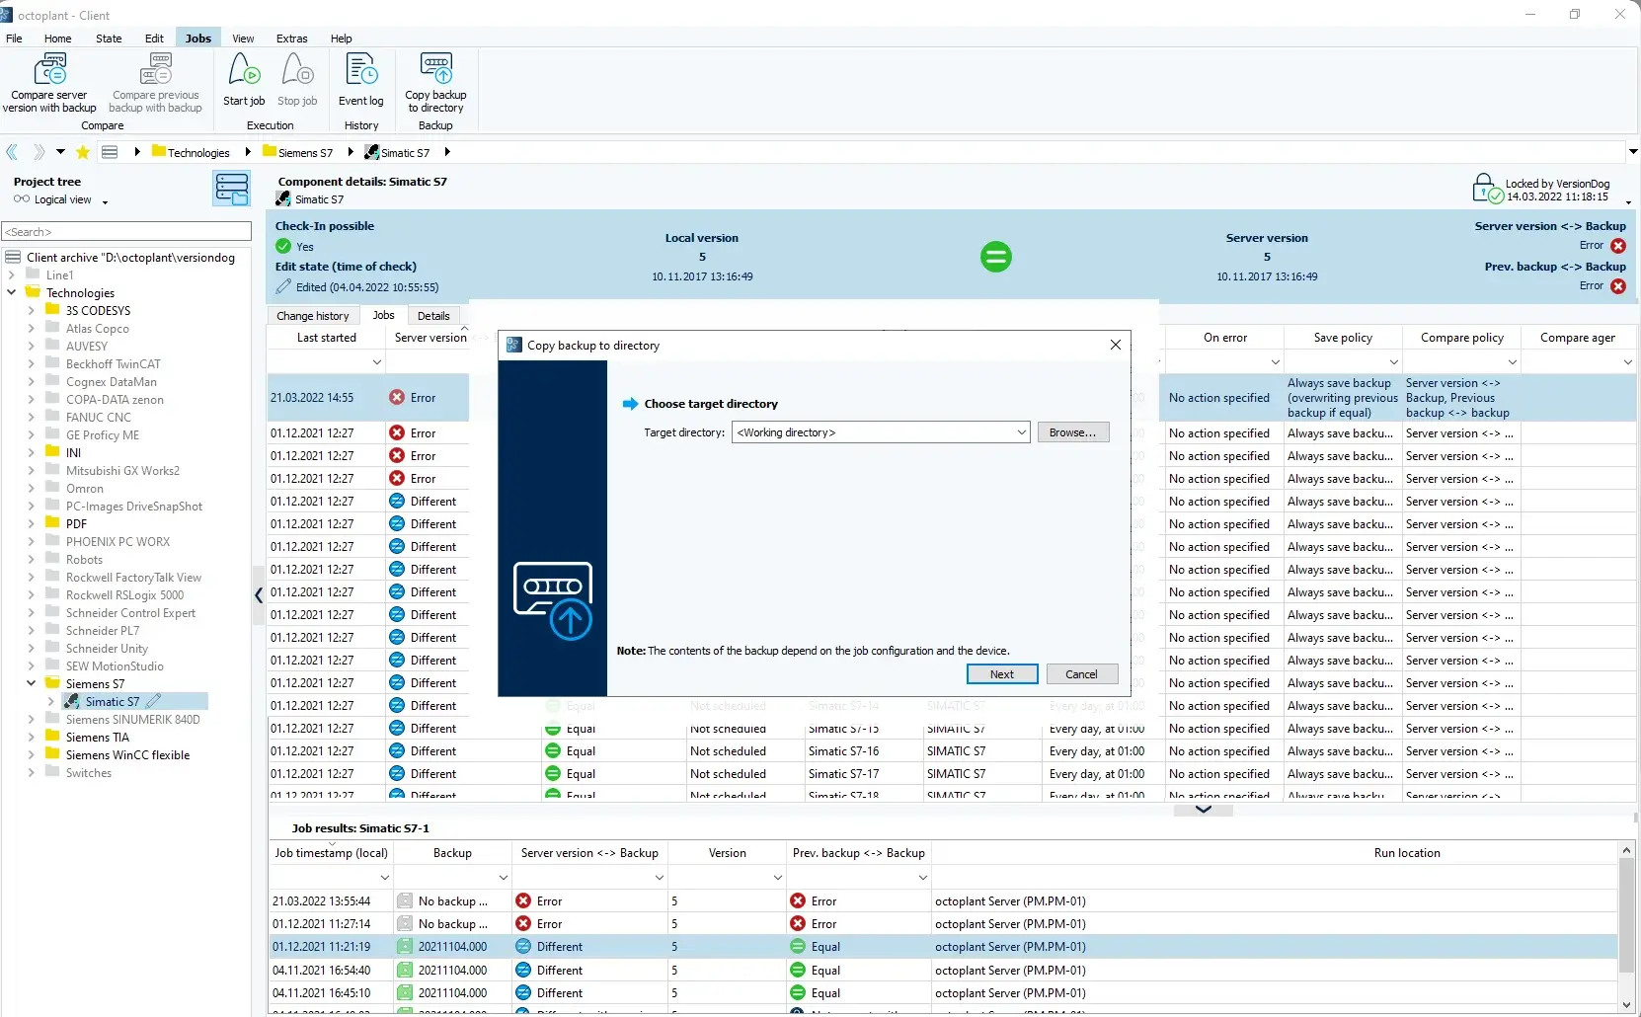The height and width of the screenshot is (1017, 1641).
Task: Open the Extras menu
Action: [291, 39]
